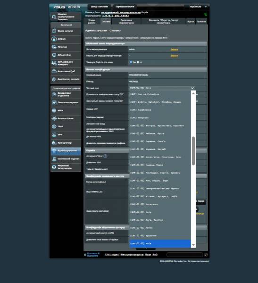Open Мережа item below AiMesh
Screen dimensions: 258x283
pyautogui.click(x=66, y=47)
